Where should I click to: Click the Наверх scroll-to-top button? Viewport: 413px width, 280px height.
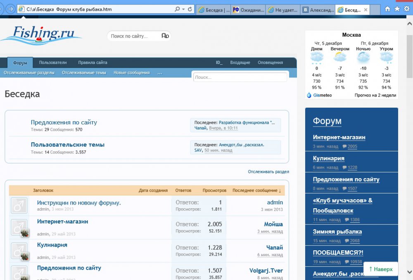pos(380,269)
